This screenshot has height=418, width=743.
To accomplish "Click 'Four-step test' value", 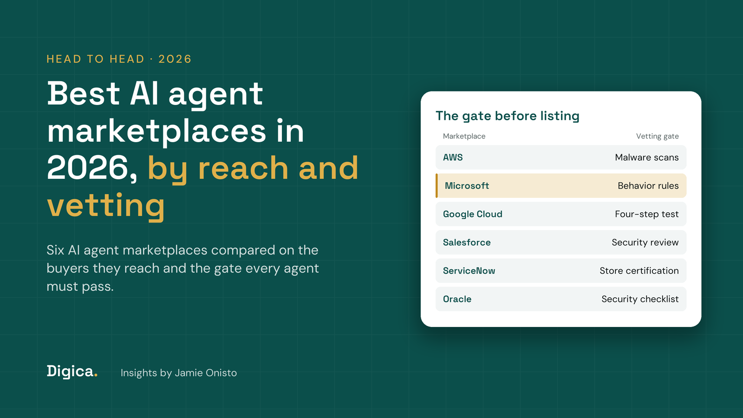I will 647,214.
